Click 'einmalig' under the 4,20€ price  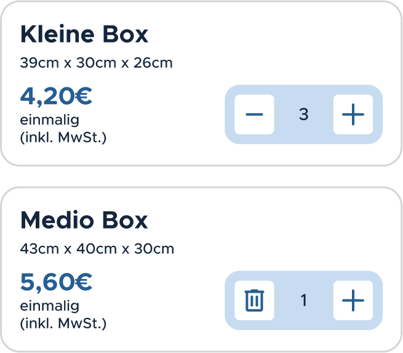[50, 120]
